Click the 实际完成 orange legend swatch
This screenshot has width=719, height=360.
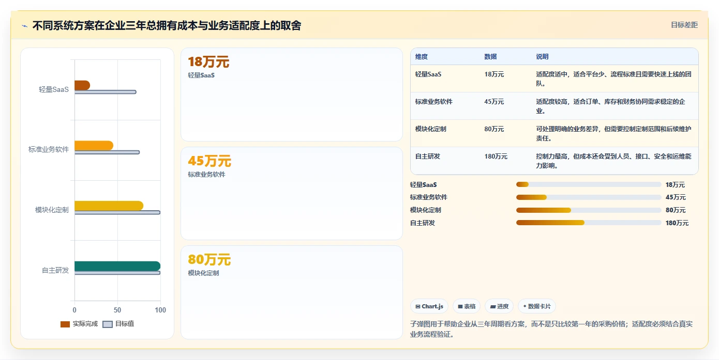pos(65,324)
